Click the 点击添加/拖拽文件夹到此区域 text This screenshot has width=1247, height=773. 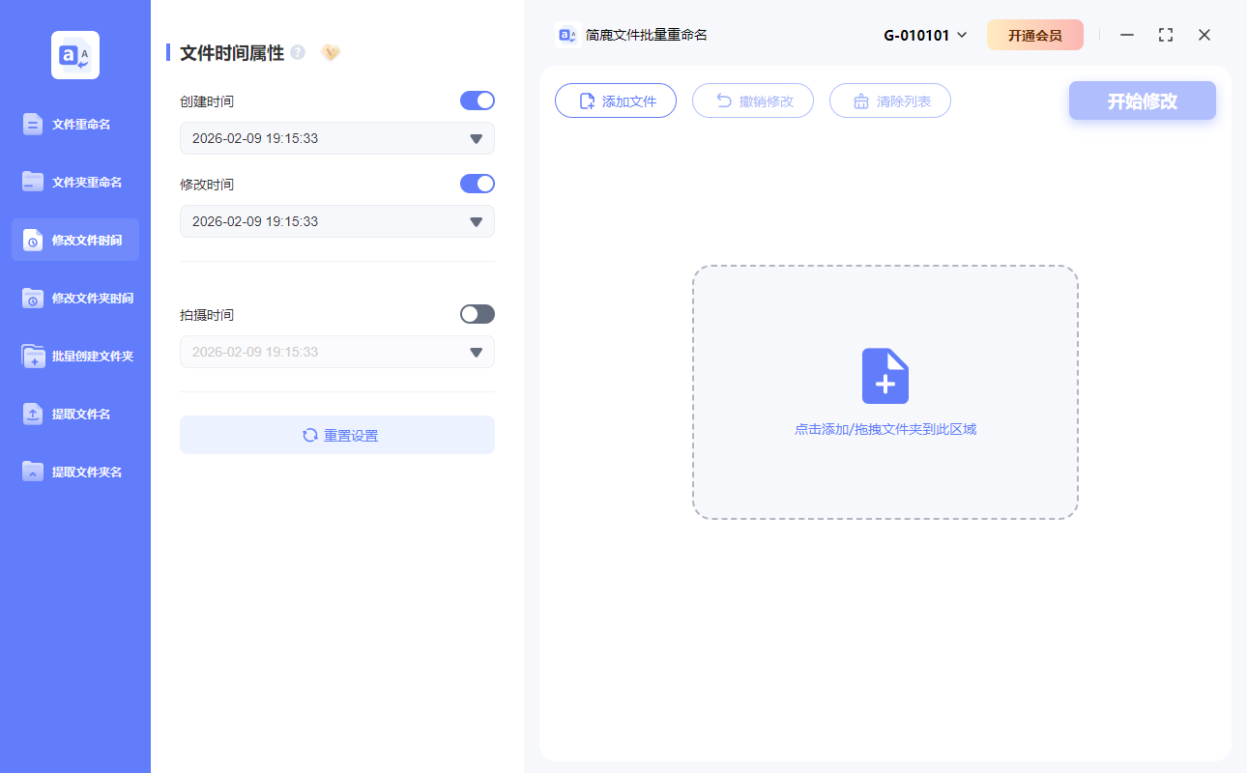click(x=885, y=429)
